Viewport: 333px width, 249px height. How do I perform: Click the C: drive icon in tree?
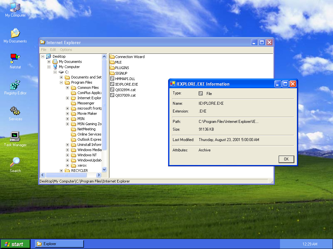coord(61,72)
